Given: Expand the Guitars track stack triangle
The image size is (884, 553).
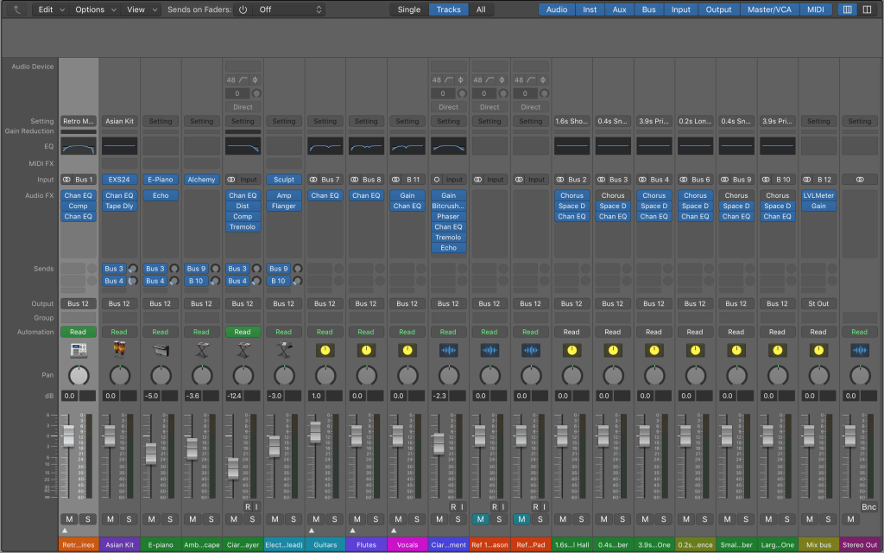Looking at the screenshot, I should pyautogui.click(x=312, y=531).
